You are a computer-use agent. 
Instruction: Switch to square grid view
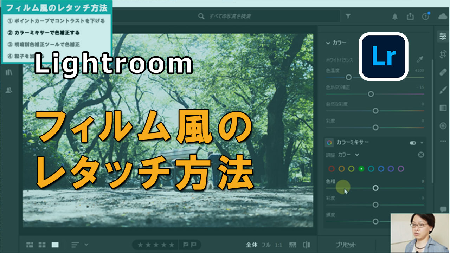pyautogui.click(x=42, y=245)
